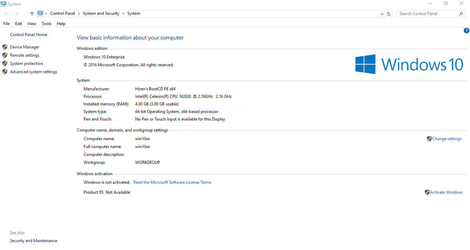
Task: Click shield icon beside Change settings
Action: (x=429, y=139)
